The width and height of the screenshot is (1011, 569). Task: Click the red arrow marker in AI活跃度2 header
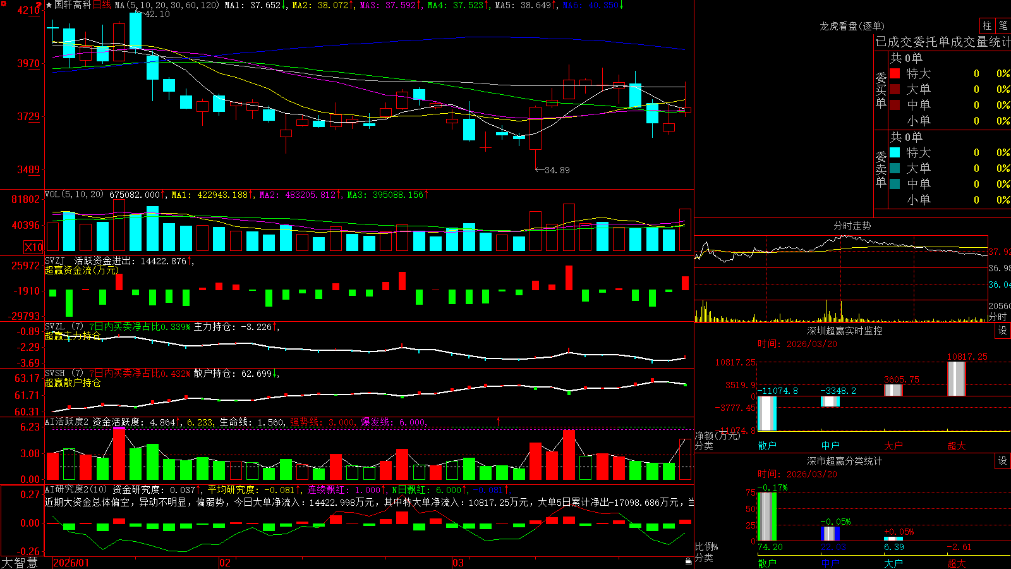499,421
